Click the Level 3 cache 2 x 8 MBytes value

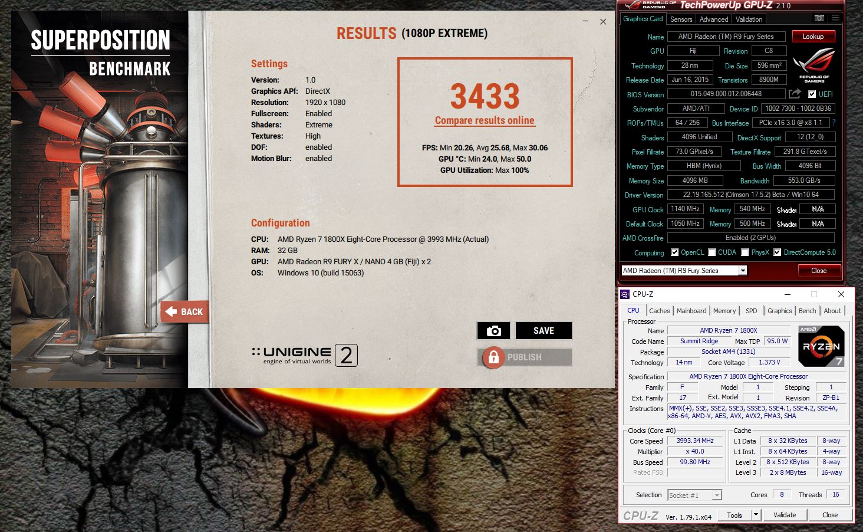click(787, 472)
